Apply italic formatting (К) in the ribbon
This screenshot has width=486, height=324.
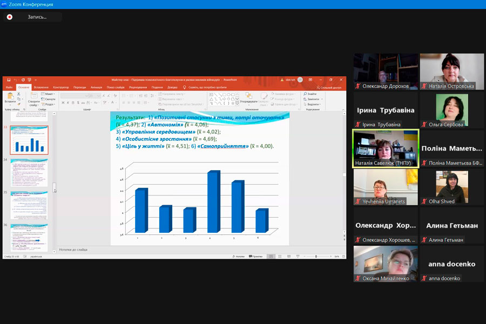[68, 103]
